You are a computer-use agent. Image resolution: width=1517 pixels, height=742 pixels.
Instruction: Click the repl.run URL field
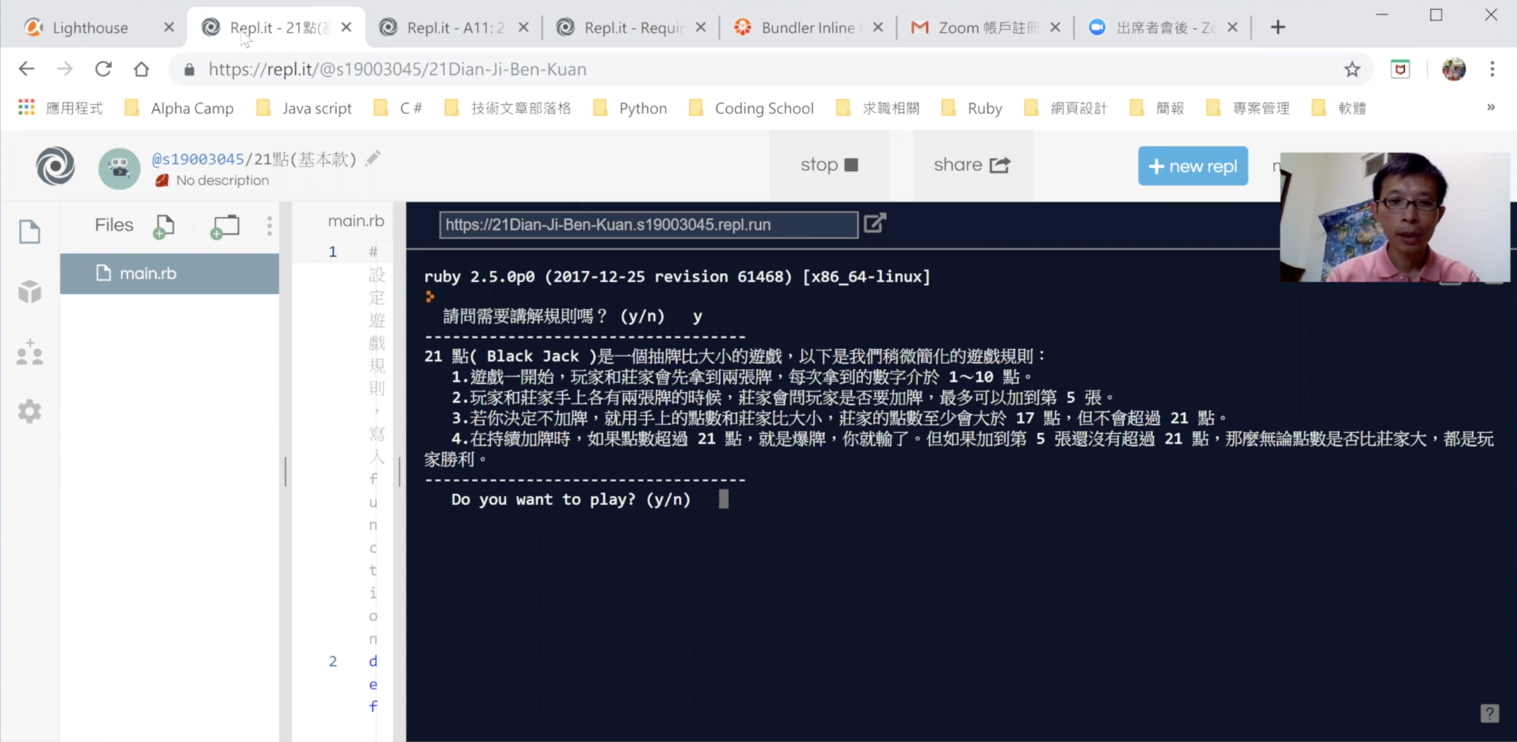tap(648, 225)
